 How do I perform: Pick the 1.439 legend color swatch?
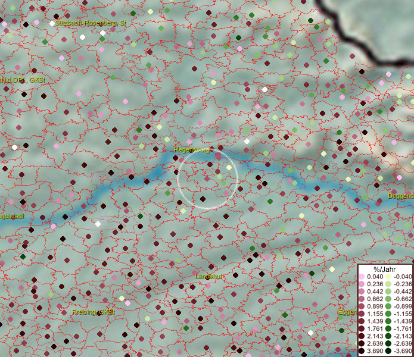(362, 321)
